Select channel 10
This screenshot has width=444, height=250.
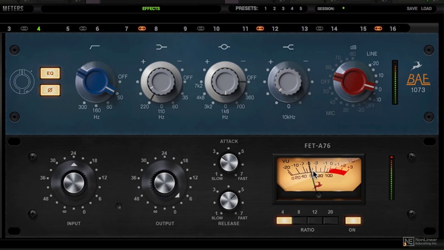216,29
